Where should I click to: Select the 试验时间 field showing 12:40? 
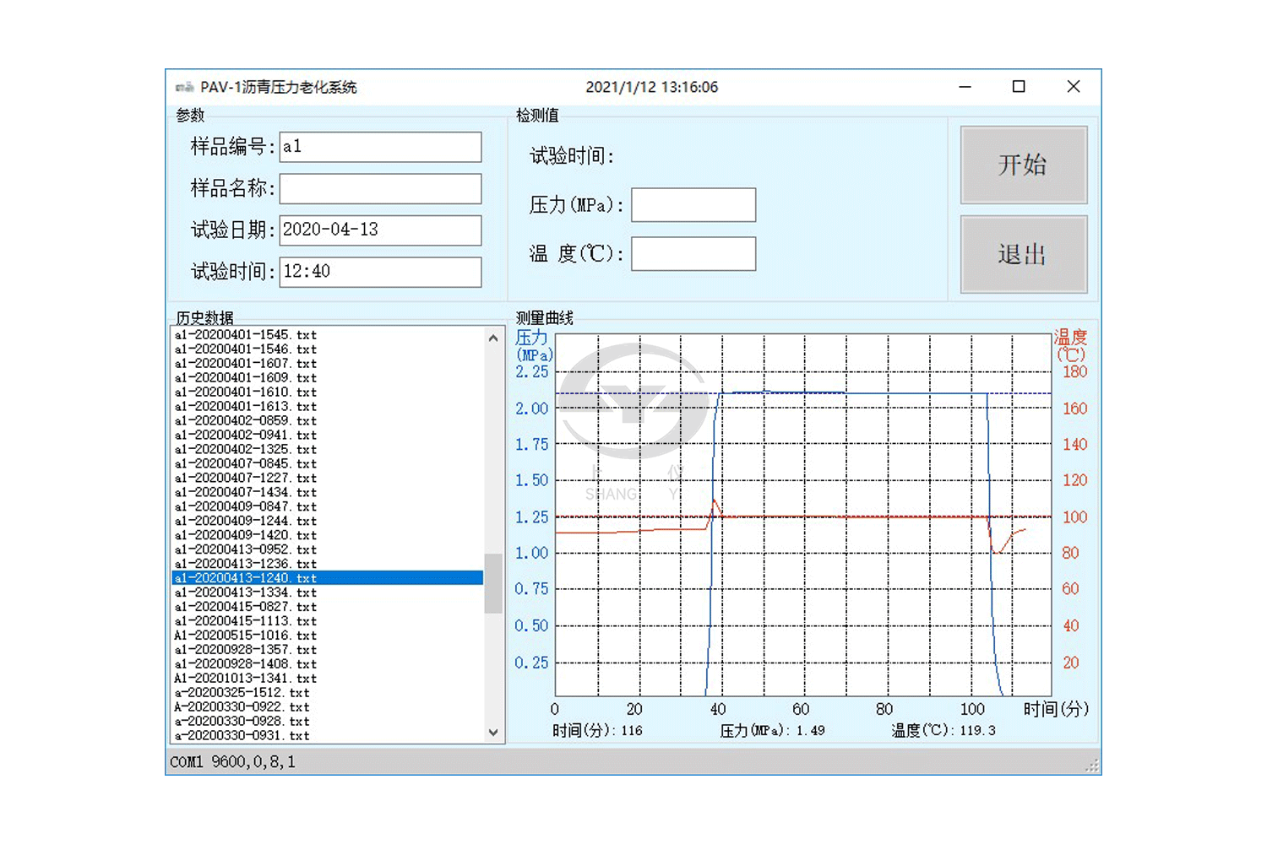click(380, 272)
